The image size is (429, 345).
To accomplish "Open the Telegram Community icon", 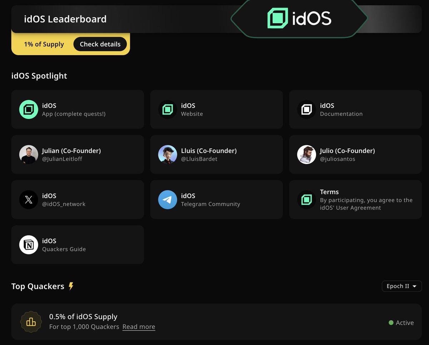I will tap(167, 200).
